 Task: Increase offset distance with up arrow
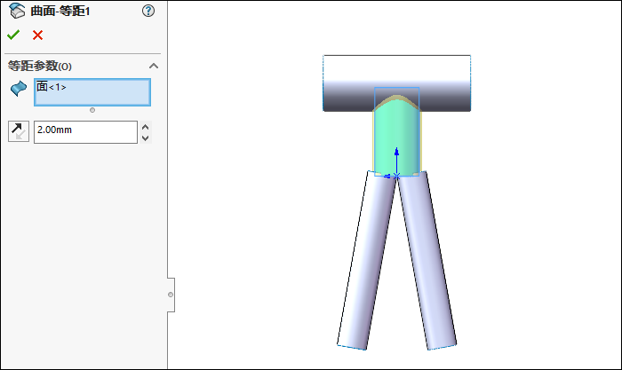point(145,127)
